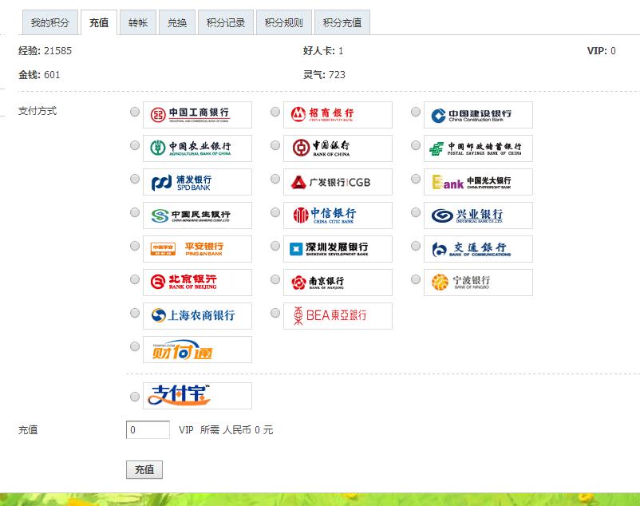Viewport: 640px width, 506px height.
Task: Choose 東亞銀行 radio option
Action: point(275,313)
